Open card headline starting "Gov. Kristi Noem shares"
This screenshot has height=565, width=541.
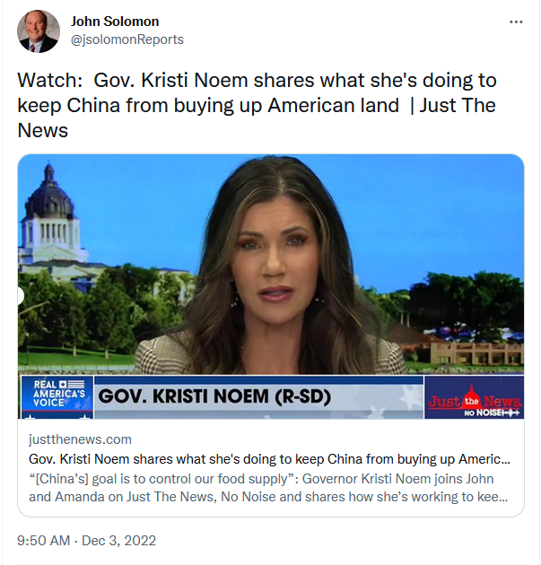(x=269, y=458)
